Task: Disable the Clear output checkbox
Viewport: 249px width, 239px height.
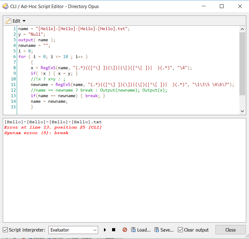Action: (x=180, y=230)
